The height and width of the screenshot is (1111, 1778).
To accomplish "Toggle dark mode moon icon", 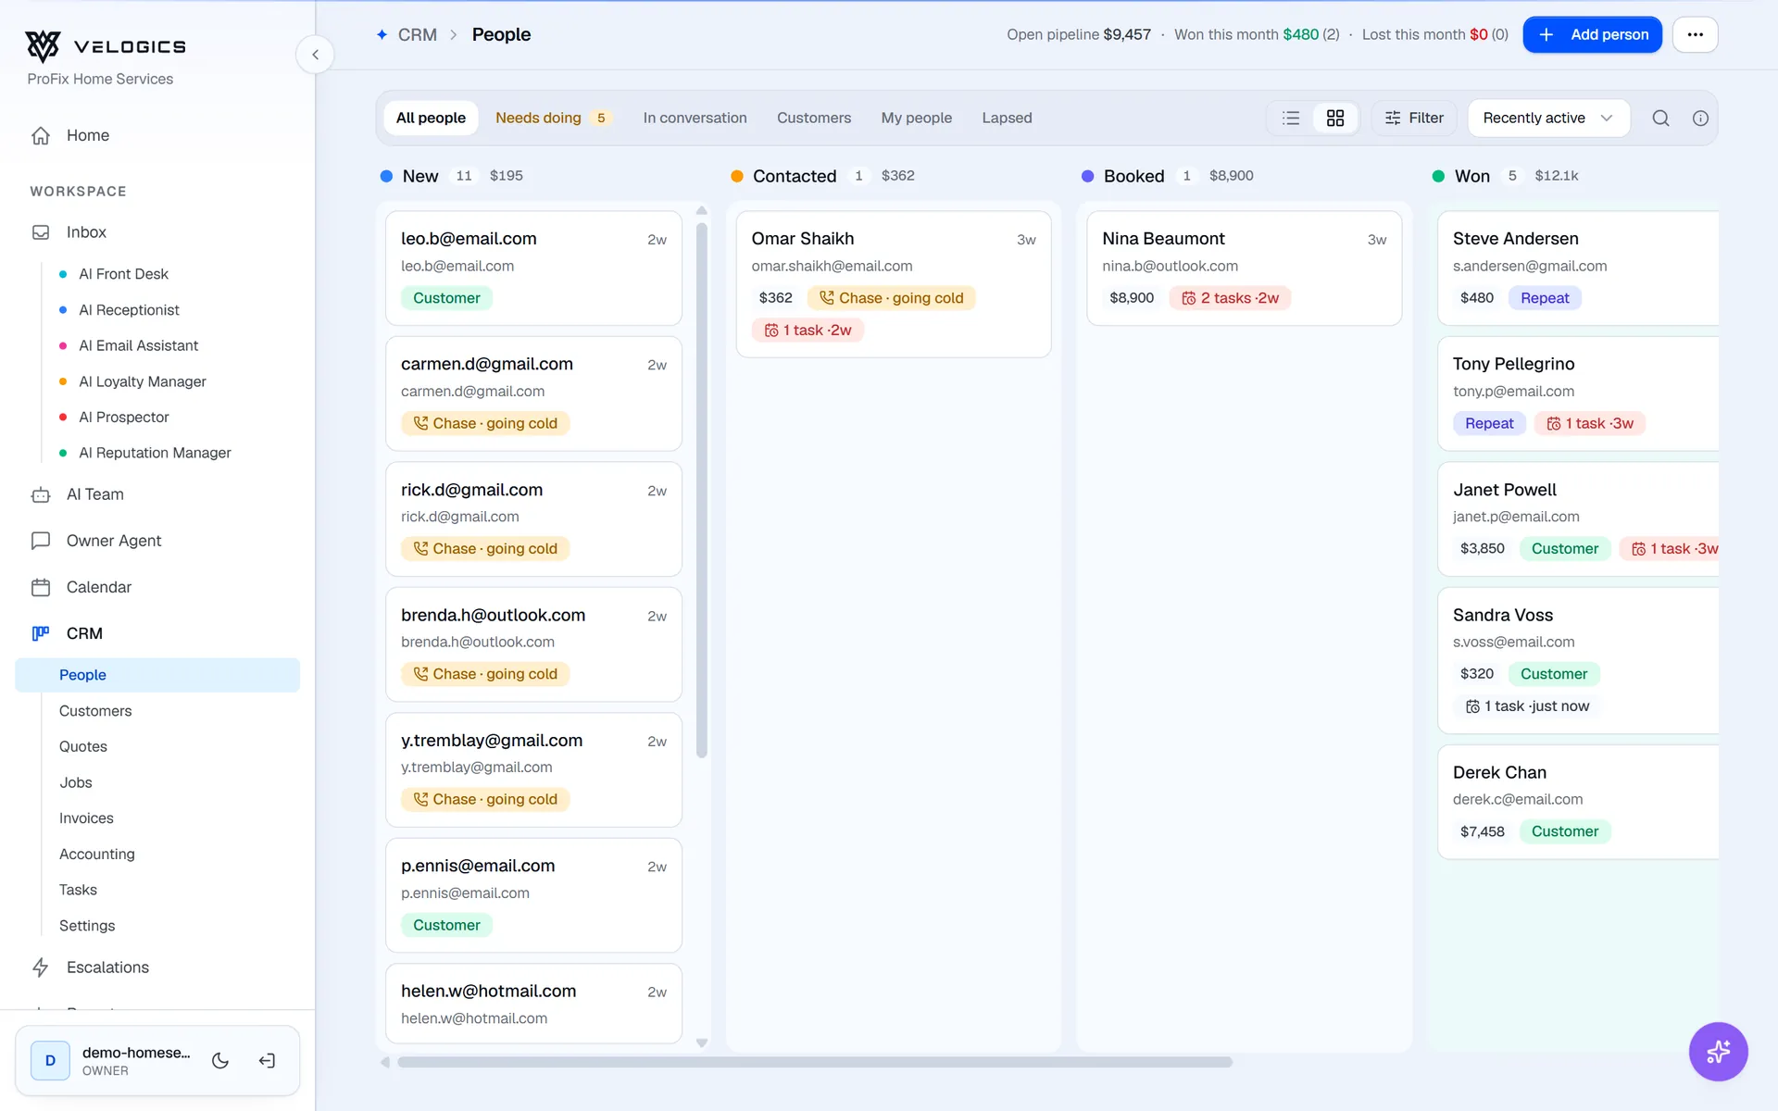I will [220, 1061].
